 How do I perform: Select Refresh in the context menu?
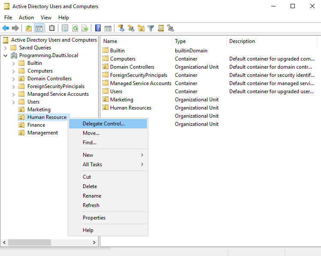108,205
